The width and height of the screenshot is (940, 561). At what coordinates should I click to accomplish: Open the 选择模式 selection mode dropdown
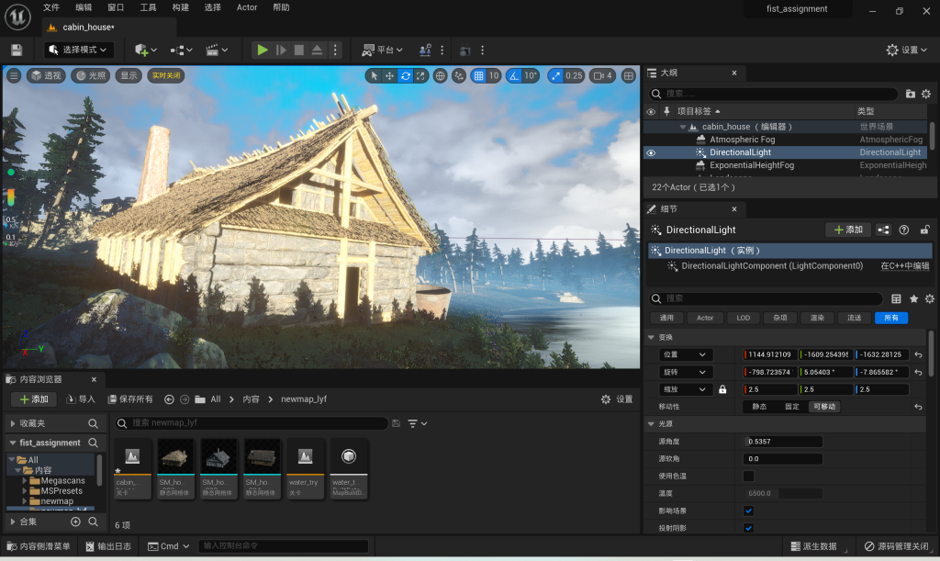click(x=78, y=50)
